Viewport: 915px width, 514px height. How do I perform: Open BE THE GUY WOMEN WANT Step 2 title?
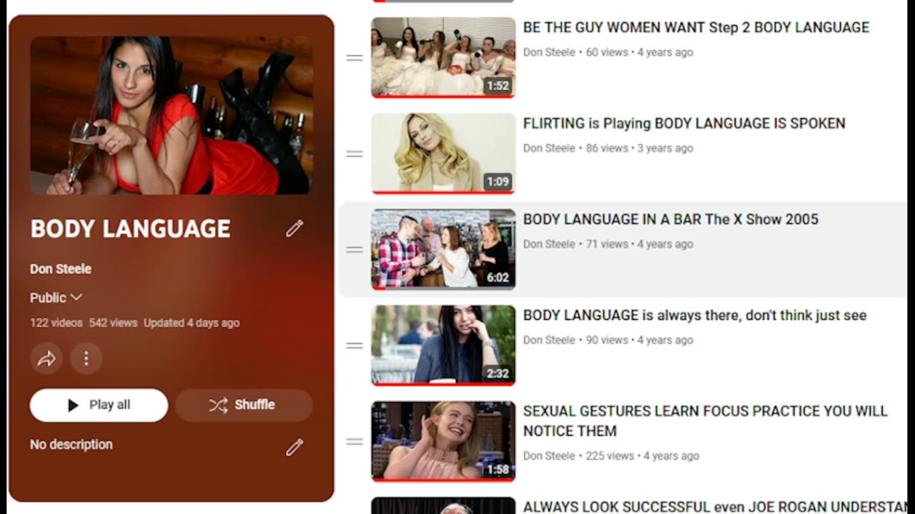696,27
